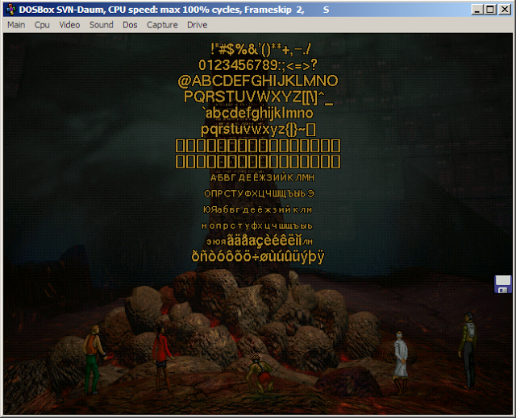Click the man in the white coat
Viewport: 516px width, 418px height.
(x=401, y=362)
